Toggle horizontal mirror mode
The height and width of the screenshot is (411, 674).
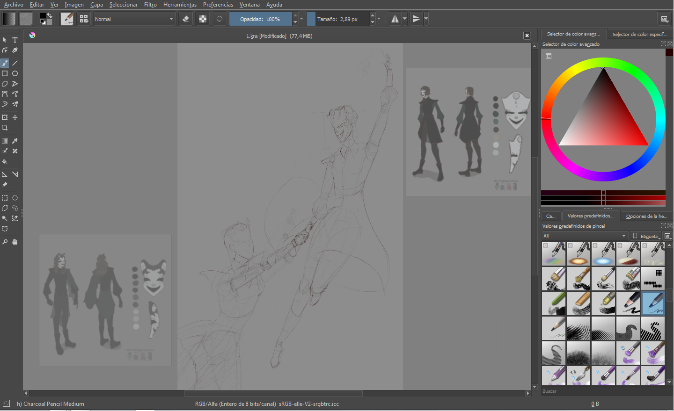pos(395,19)
